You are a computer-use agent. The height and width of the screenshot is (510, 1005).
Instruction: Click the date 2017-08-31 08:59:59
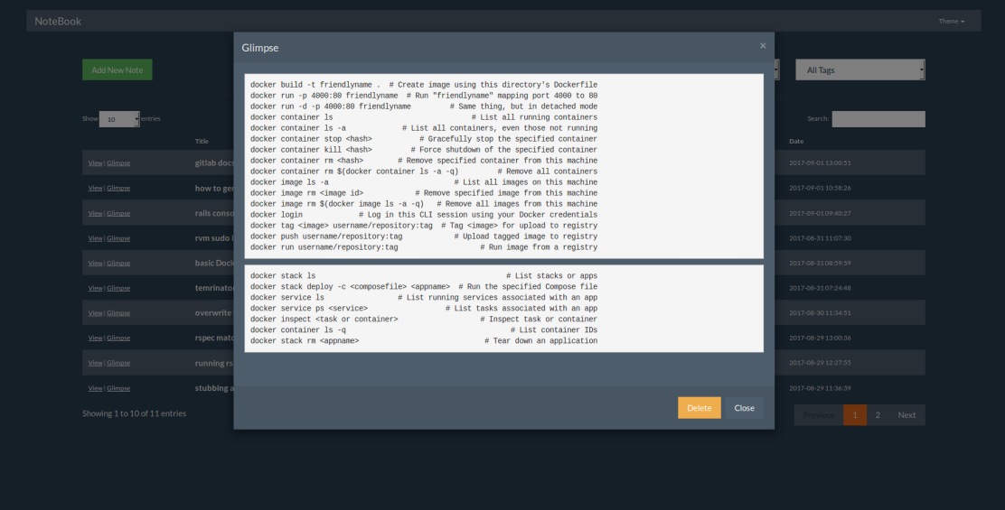click(820, 263)
